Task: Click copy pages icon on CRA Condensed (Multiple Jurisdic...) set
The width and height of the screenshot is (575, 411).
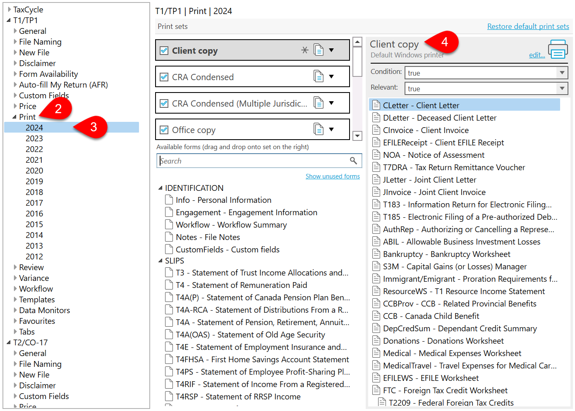Action: pyautogui.click(x=319, y=103)
